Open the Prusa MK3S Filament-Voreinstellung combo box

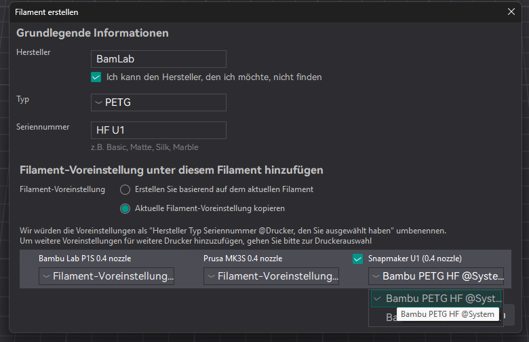click(x=271, y=276)
